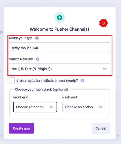Open the mt1 US East cluster dropdown
Viewport: 121px width, 144px height.
[x=59, y=69]
